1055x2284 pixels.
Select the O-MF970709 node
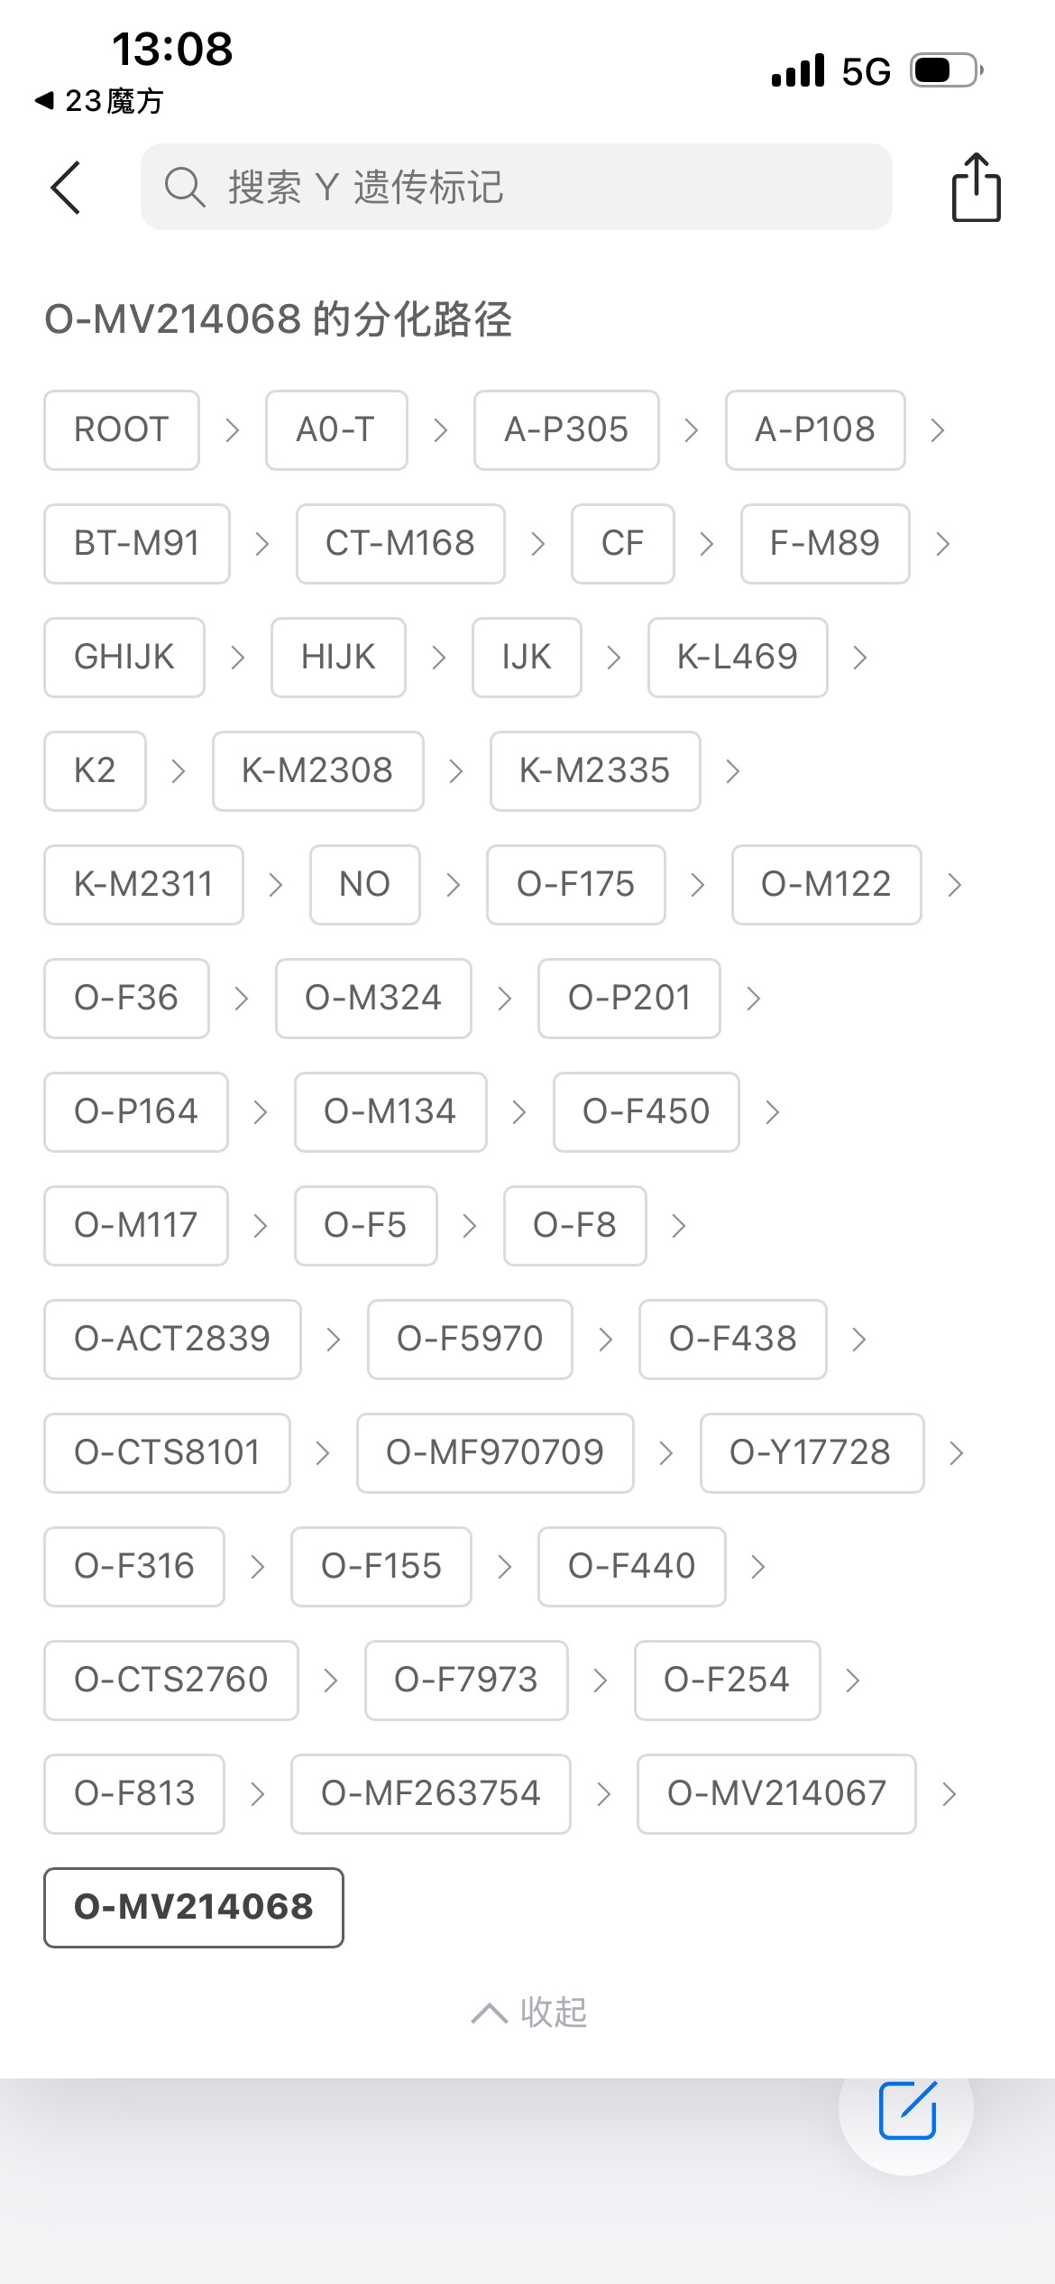(495, 1453)
